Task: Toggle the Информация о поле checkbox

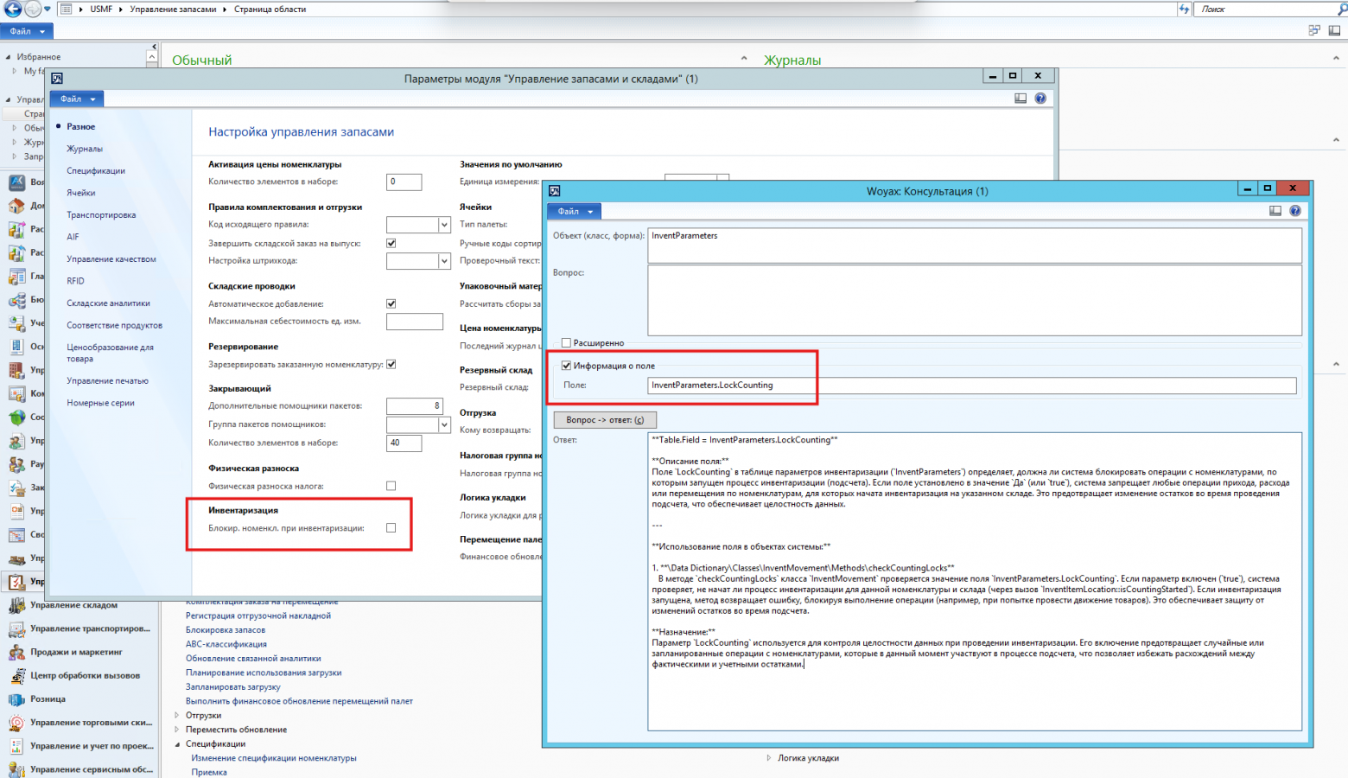Action: pyautogui.click(x=567, y=366)
